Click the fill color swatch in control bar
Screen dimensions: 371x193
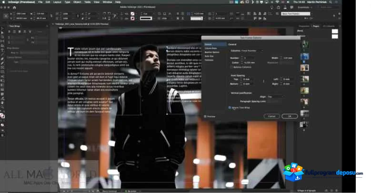pyautogui.click(x=132, y=14)
